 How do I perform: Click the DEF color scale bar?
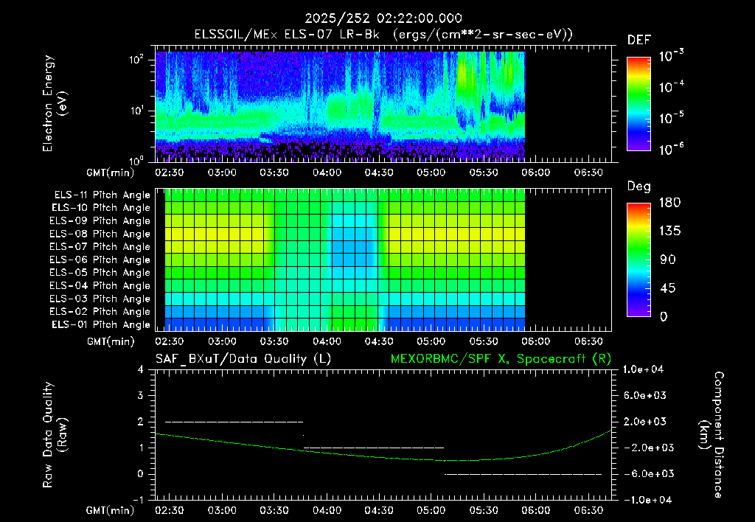[x=639, y=103]
